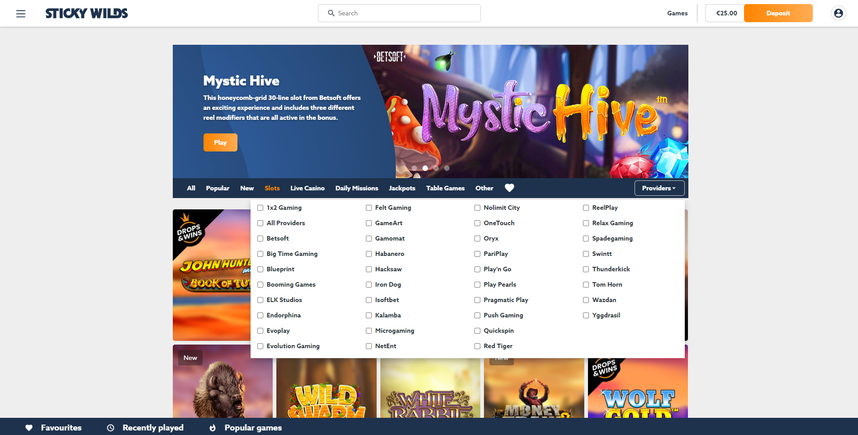Check the Pragmatic Play provider
Image resolution: width=858 pixels, height=435 pixels.
478,300
